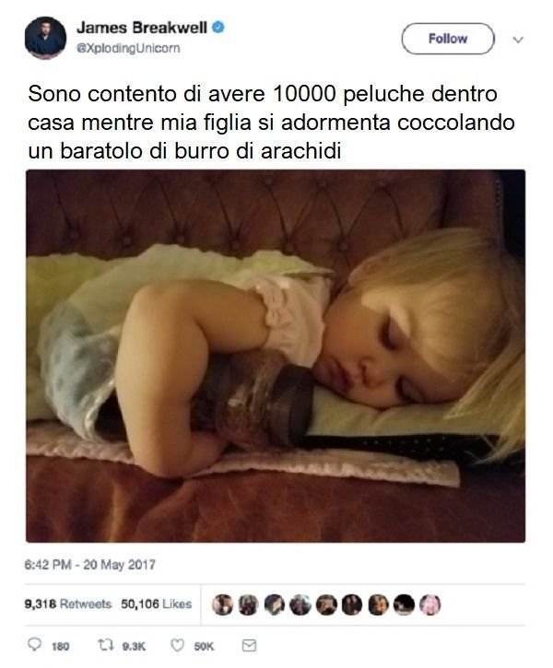Click the blue verified badge
Viewport: 553px width, 668px height.
click(x=218, y=28)
